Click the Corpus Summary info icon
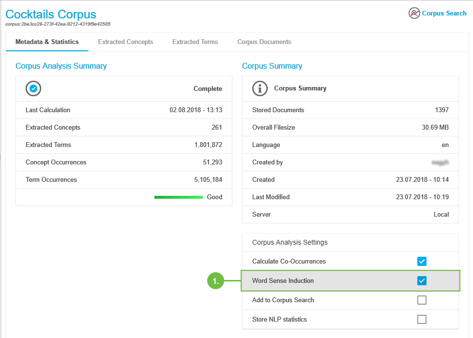This screenshot has height=338, width=473. coord(260,88)
